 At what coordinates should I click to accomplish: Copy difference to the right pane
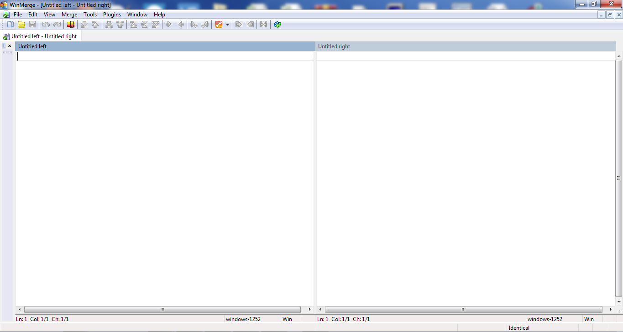click(169, 25)
